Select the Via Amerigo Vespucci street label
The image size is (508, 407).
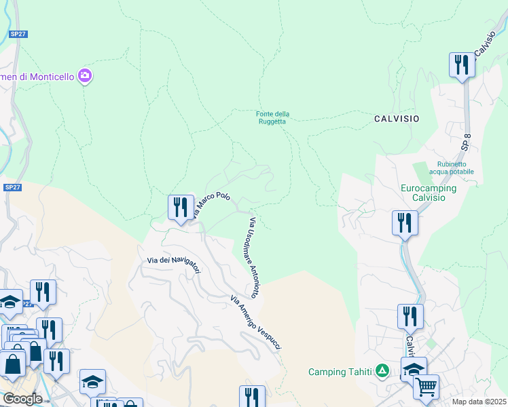[x=256, y=323]
